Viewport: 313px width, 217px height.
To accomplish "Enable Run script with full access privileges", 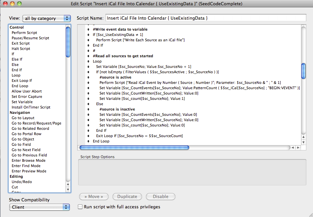I will click(x=80, y=207).
